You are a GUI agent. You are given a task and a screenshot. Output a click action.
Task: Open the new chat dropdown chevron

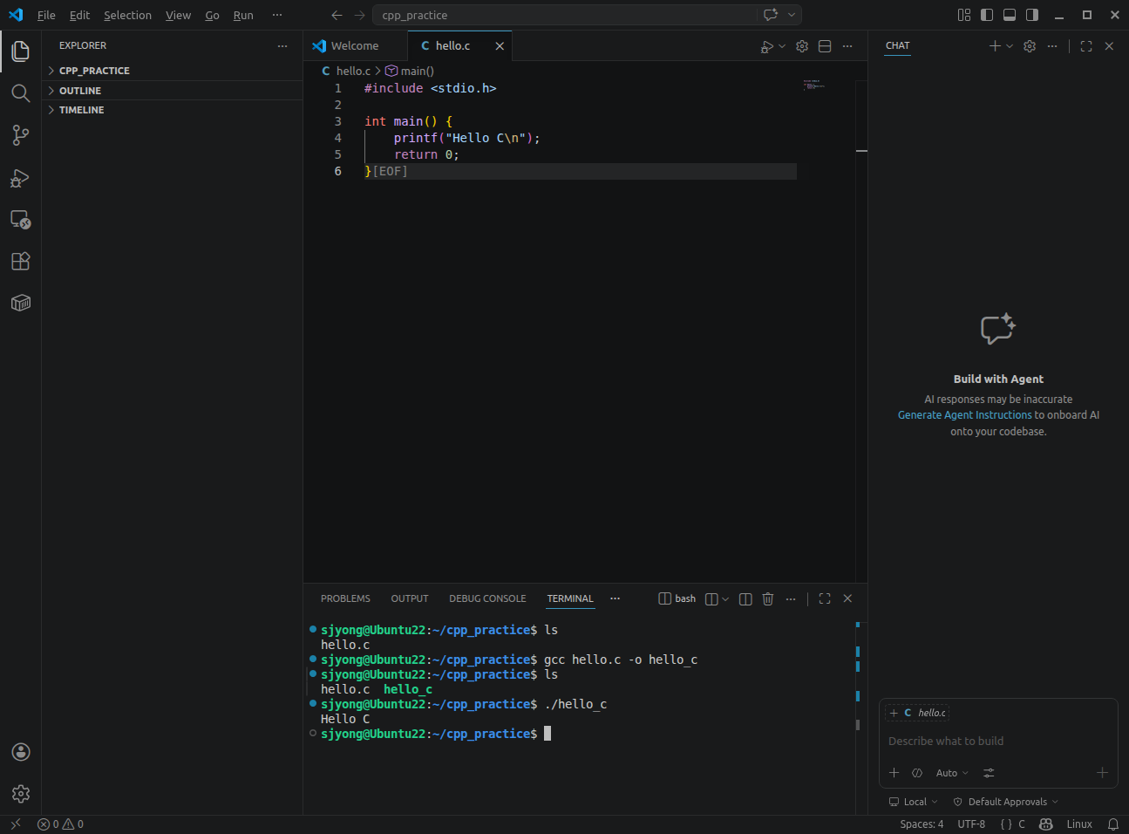click(x=1010, y=46)
